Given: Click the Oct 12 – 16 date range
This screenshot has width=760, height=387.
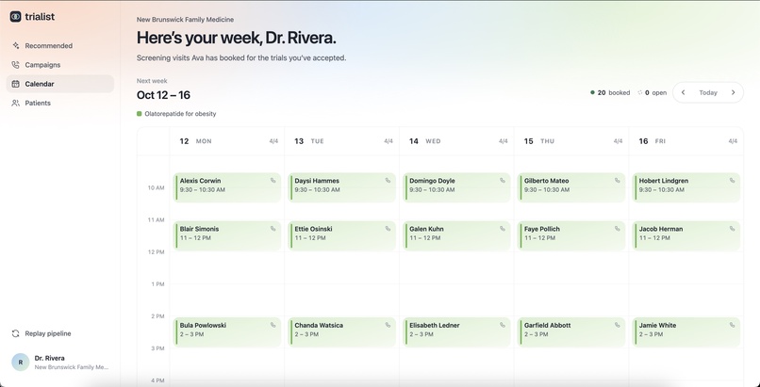Looking at the screenshot, I should [x=163, y=95].
